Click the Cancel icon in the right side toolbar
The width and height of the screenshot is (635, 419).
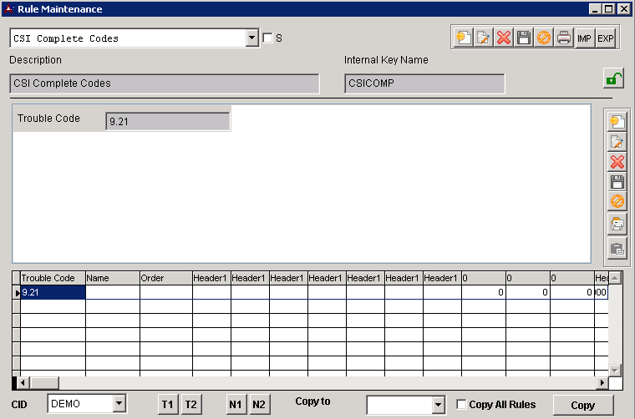(617, 202)
